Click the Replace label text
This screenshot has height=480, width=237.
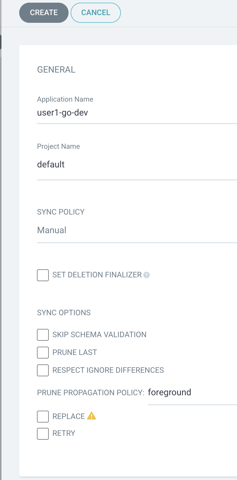69,416
